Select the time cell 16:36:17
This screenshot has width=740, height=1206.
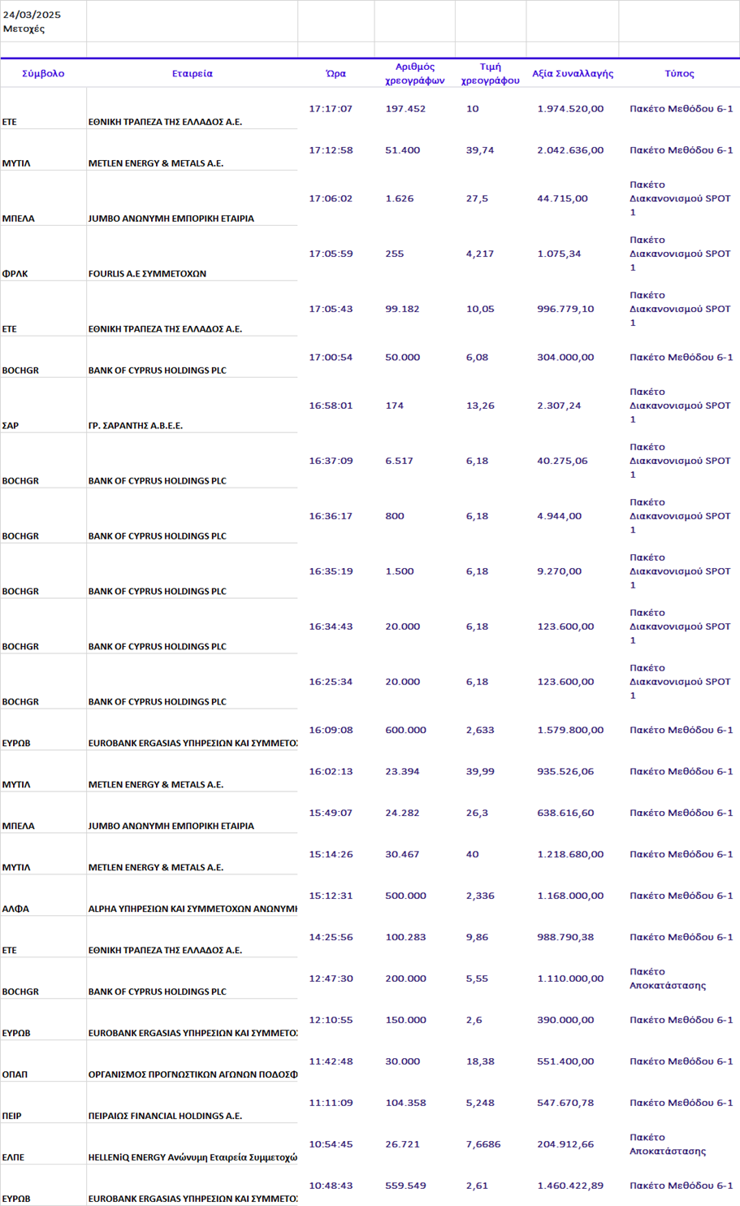331,516
